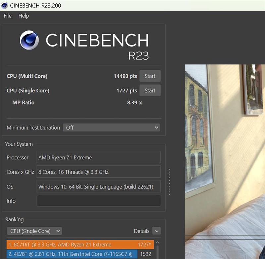265x259 pixels.
Task: Click the Cinebench logo icon above the R23 text
Action: (30, 40)
